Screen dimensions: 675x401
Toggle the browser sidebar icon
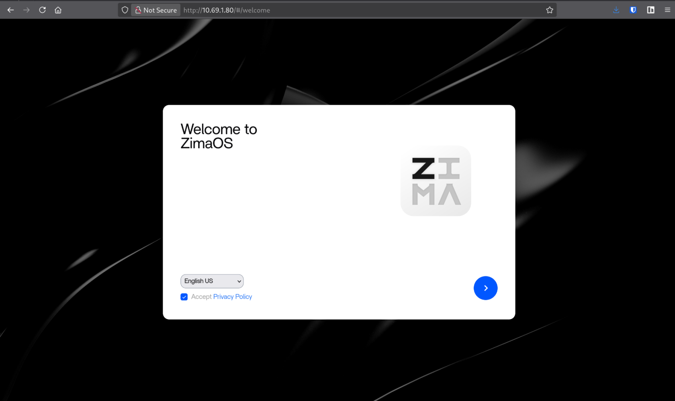(x=650, y=10)
